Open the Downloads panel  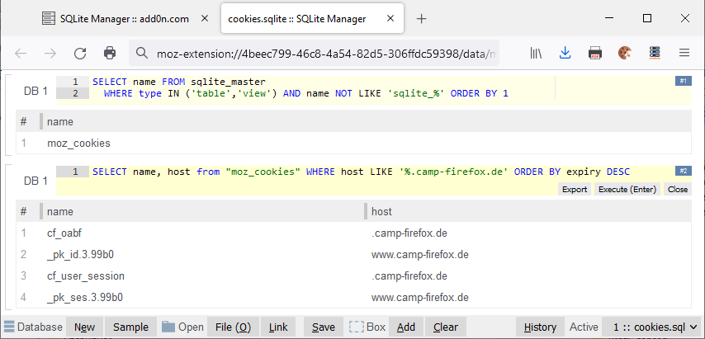(565, 53)
